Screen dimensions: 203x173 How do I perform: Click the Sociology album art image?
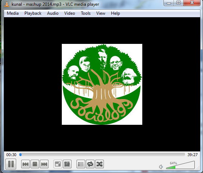point(102,85)
